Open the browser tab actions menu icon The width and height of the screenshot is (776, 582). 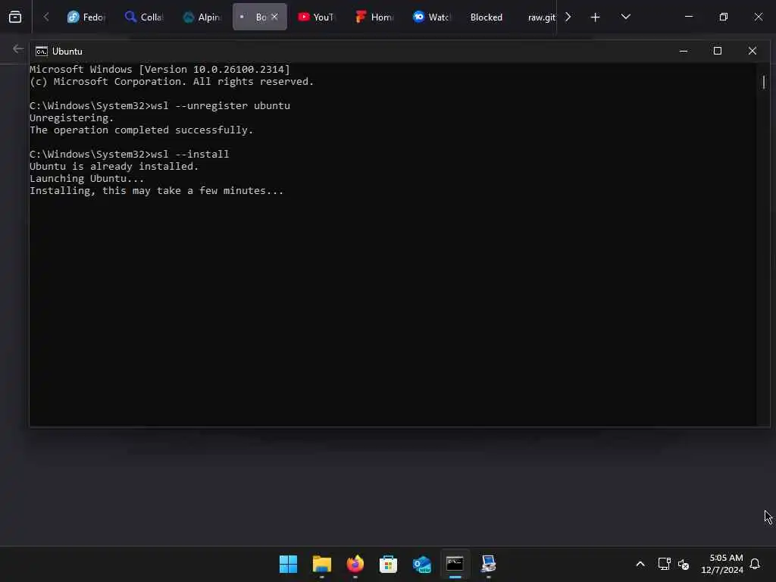[x=15, y=17]
